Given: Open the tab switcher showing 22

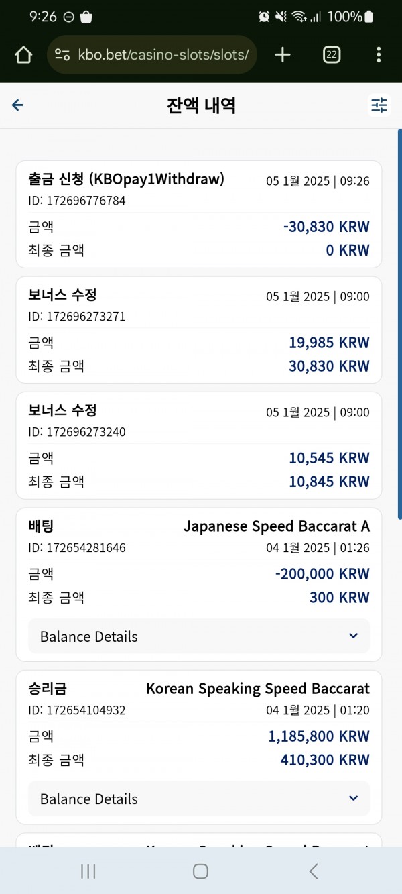Looking at the screenshot, I should (x=331, y=54).
